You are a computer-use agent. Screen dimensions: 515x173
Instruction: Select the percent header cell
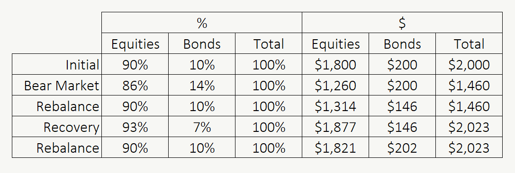click(x=202, y=23)
